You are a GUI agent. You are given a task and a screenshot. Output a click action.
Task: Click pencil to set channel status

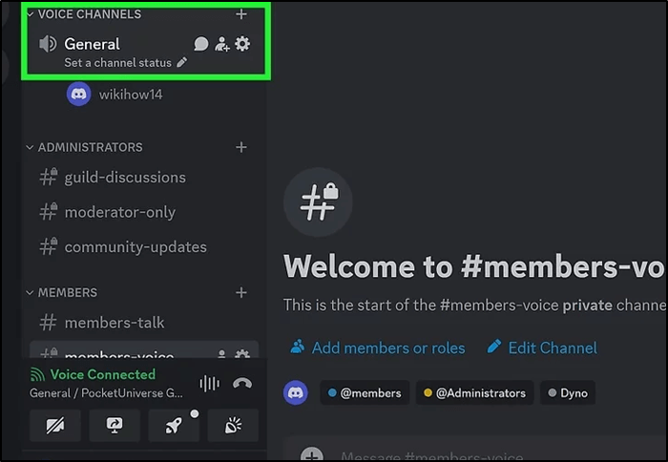(x=182, y=63)
